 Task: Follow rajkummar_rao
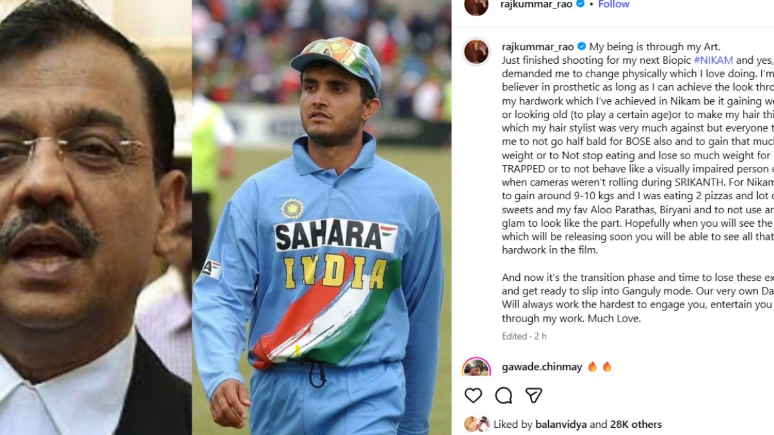click(613, 5)
